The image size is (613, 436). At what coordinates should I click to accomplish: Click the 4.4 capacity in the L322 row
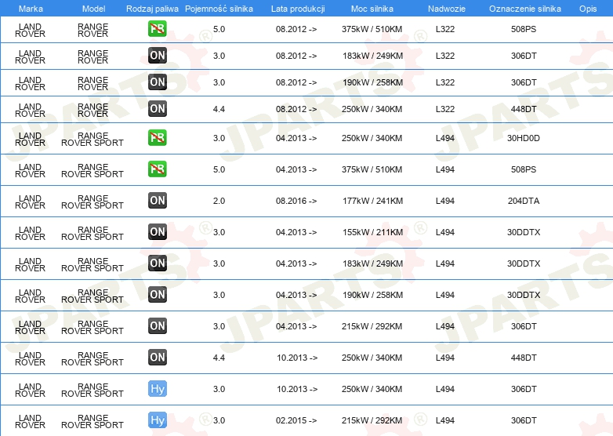pyautogui.click(x=219, y=109)
